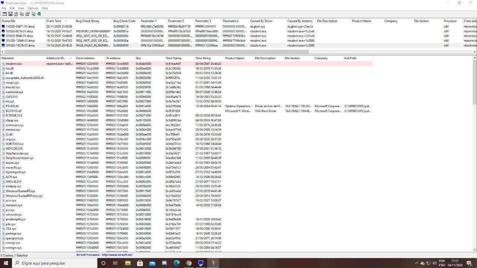Select the volmgrx.sys driver row

click(x=186, y=248)
